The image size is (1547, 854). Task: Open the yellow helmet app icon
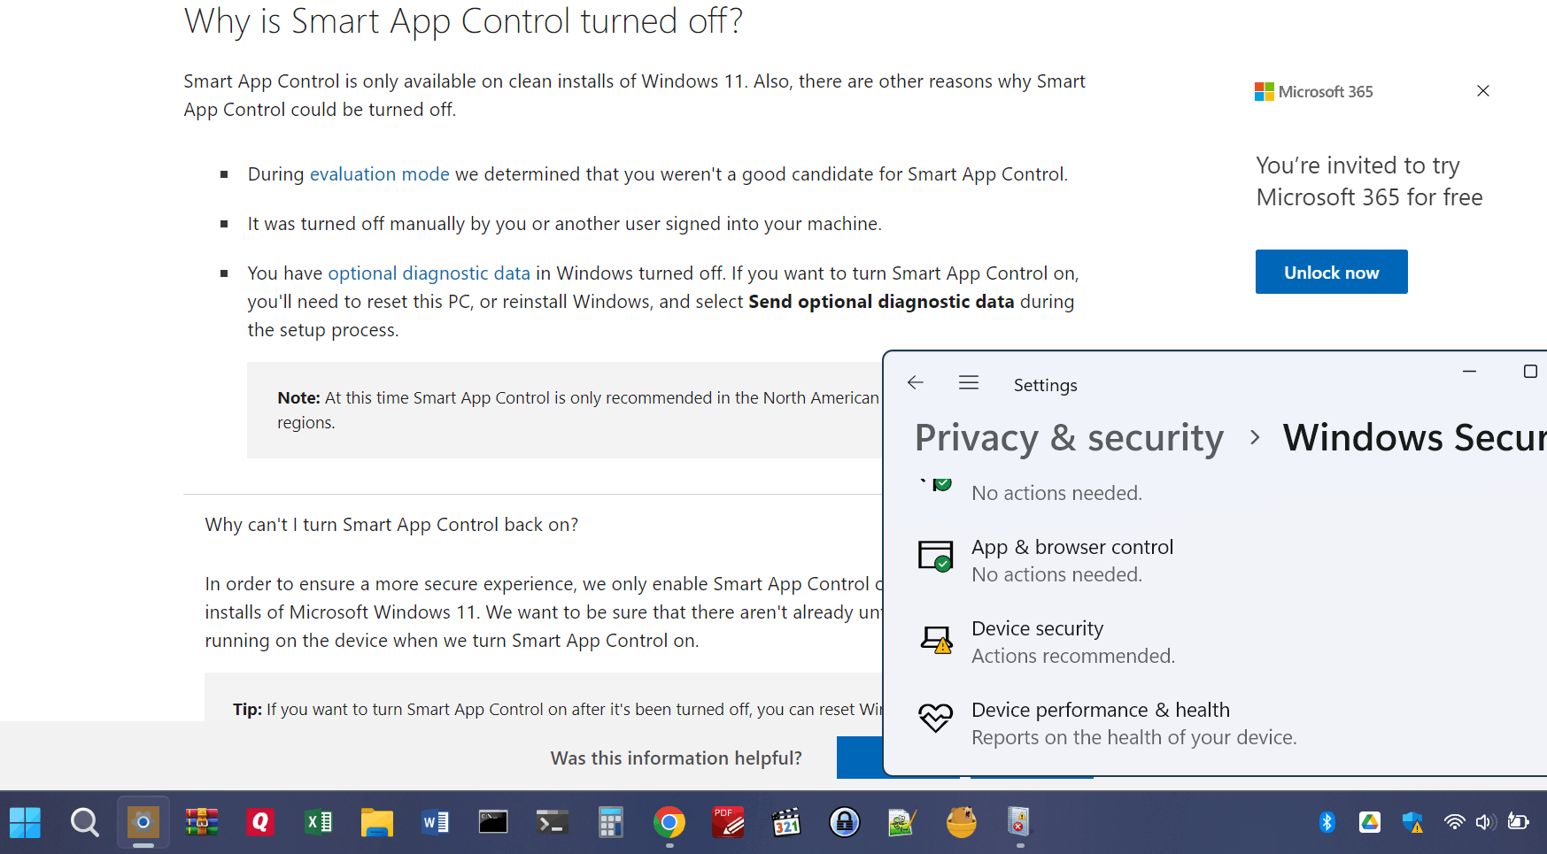(x=961, y=822)
